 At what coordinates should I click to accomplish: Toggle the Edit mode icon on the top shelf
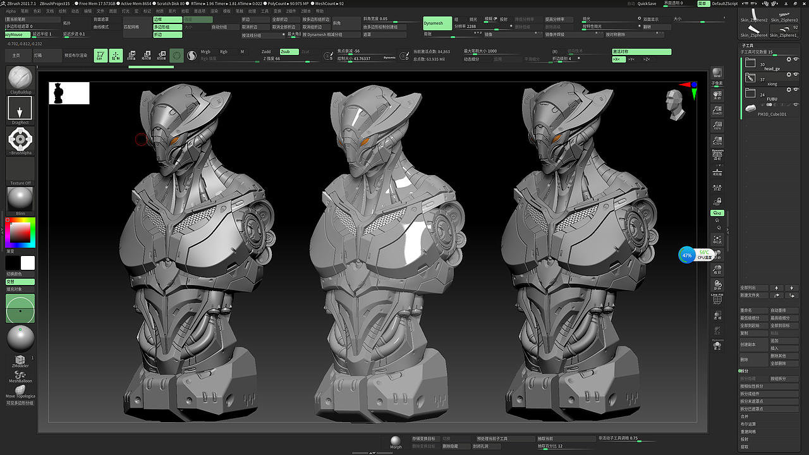click(100, 56)
